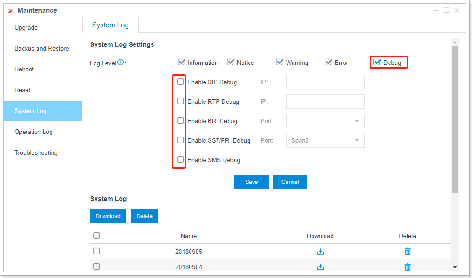The height and width of the screenshot is (278, 472).
Task: Download the 20180905 log file icon
Action: click(320, 252)
